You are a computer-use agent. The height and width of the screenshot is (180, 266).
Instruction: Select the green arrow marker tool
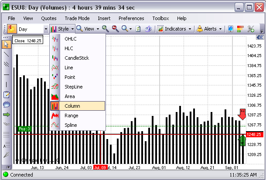[x=7, y=114]
